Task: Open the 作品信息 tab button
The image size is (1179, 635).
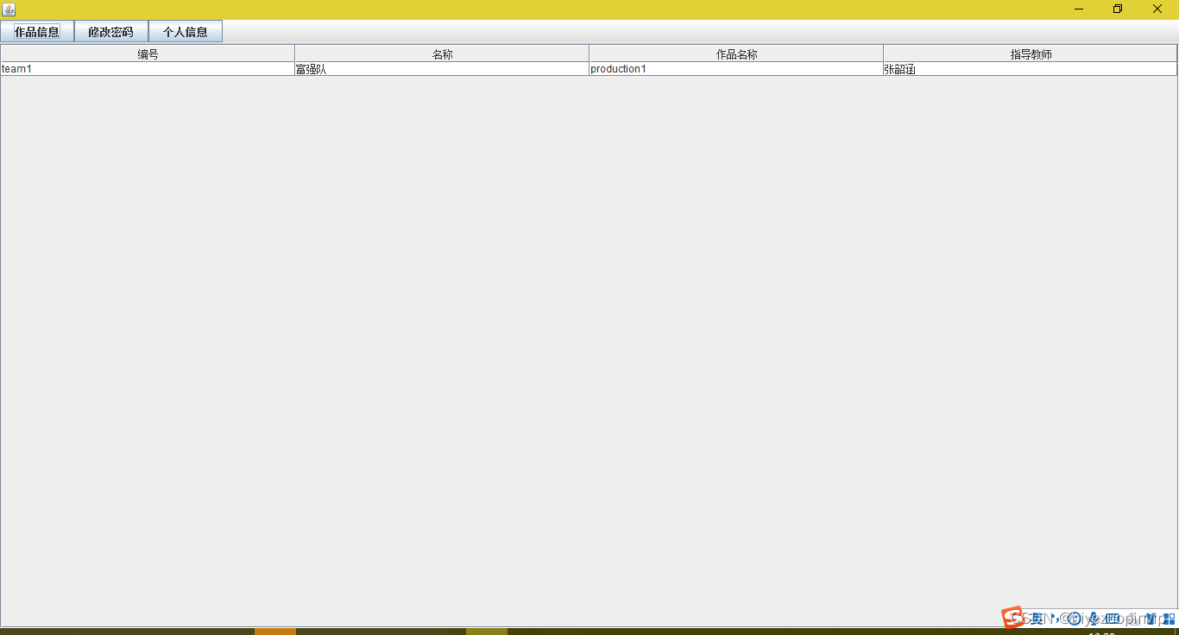Action: 37,32
